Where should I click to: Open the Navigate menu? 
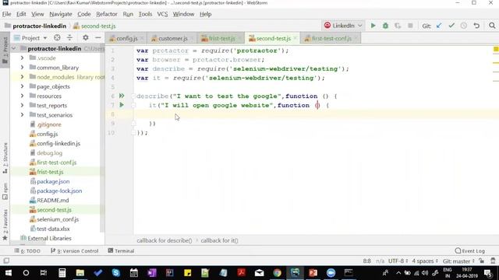click(x=61, y=14)
